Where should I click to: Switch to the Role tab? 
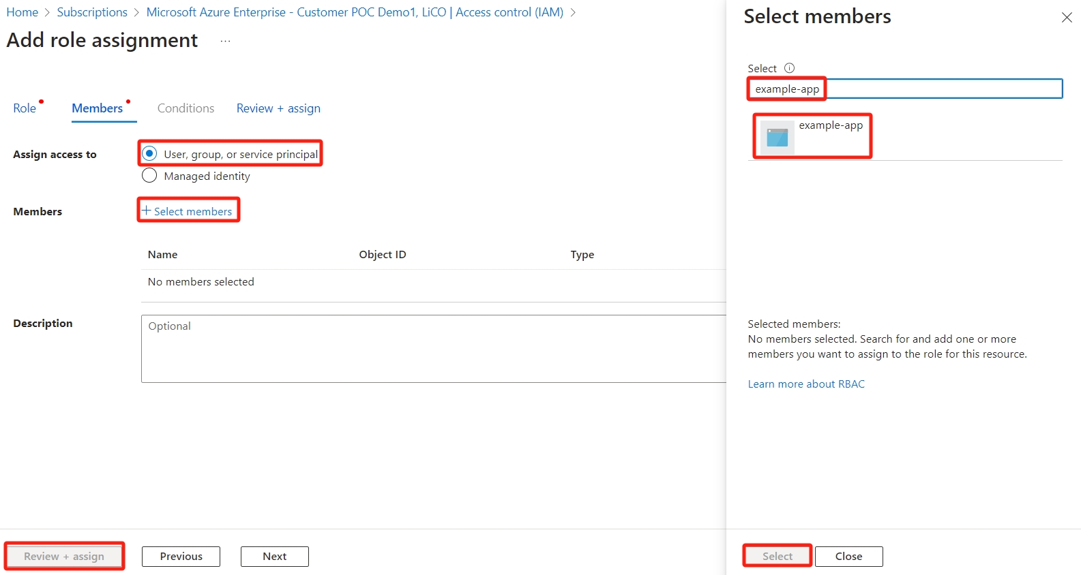25,108
